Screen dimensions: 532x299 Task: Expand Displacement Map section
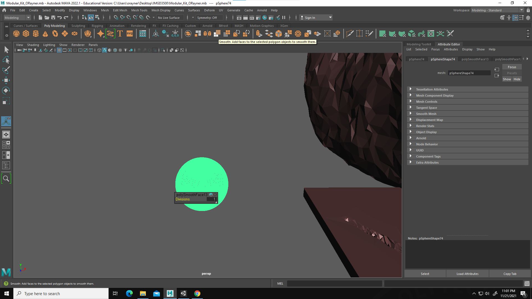[x=467, y=120]
